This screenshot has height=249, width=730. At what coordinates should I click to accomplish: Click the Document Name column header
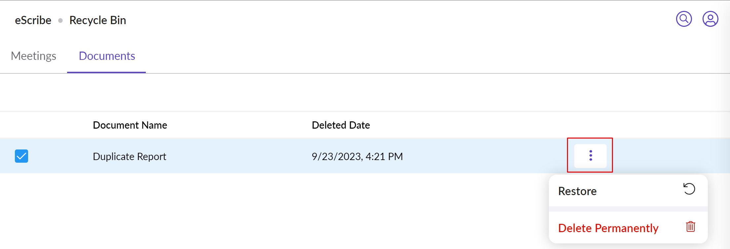pos(130,125)
